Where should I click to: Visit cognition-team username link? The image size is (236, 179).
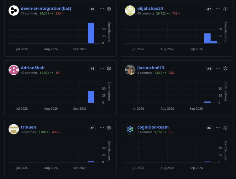coord(153,127)
